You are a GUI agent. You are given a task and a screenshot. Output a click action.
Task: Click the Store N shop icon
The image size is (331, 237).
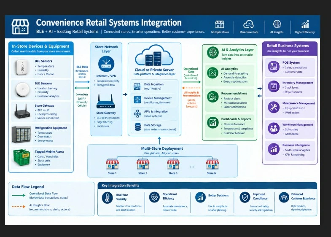(212, 164)
